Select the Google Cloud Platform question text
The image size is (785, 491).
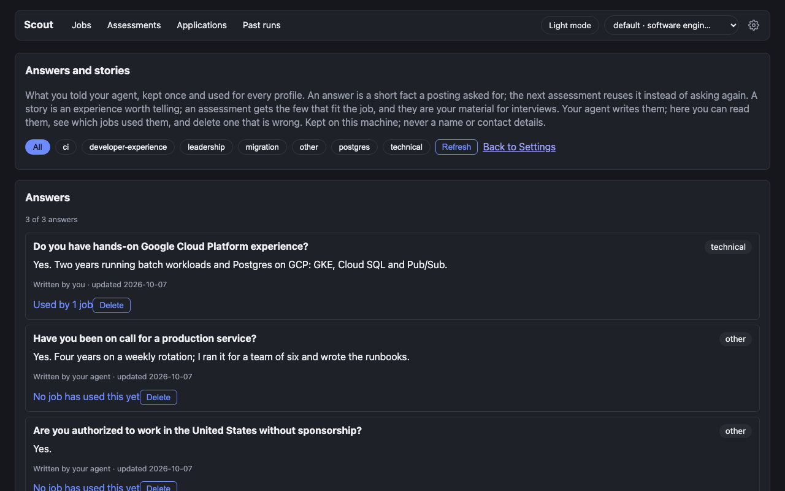tap(170, 247)
